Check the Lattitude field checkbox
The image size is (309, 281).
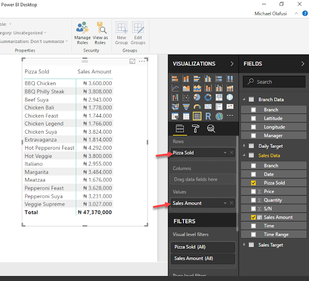253,118
